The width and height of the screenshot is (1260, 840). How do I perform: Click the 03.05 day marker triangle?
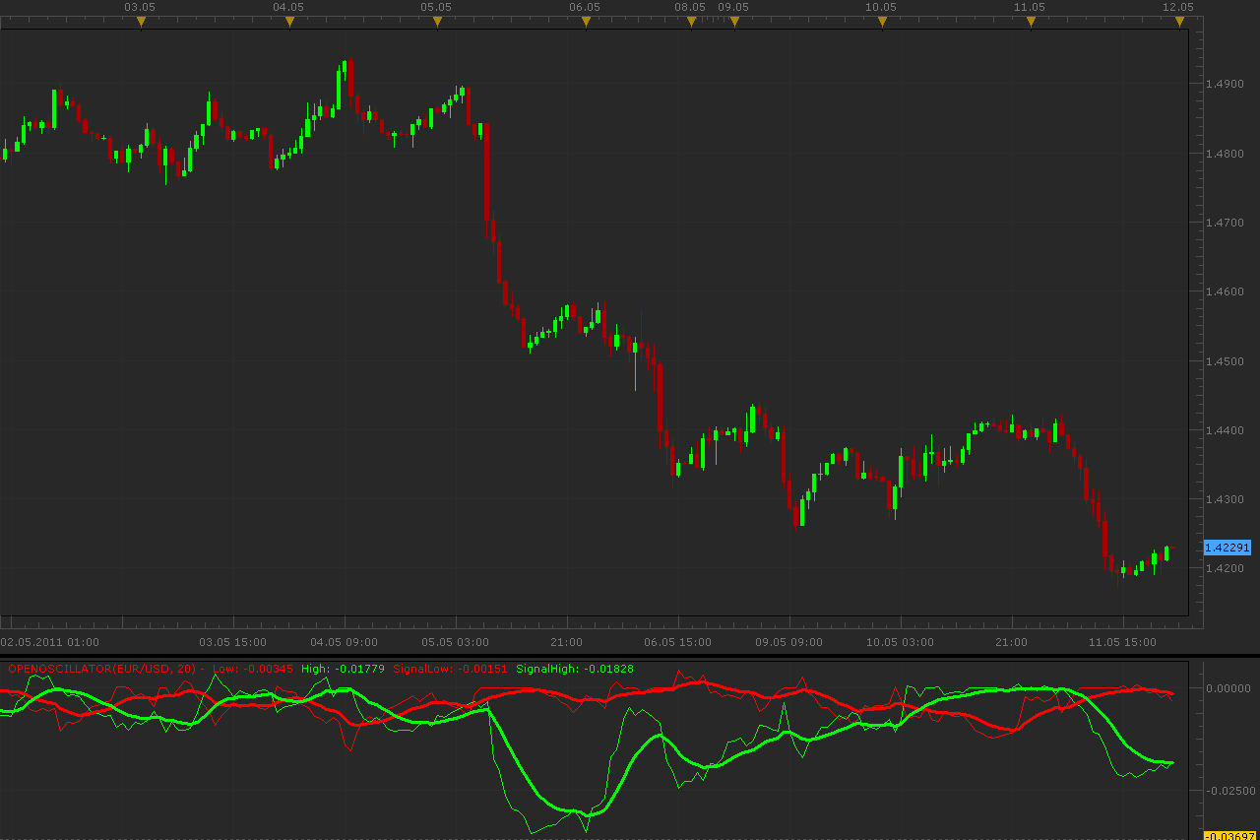[x=141, y=22]
